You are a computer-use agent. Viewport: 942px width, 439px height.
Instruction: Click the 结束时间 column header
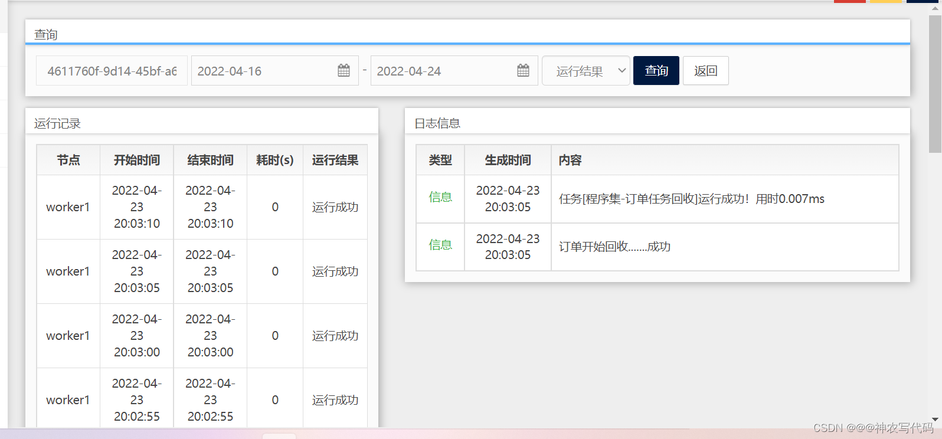[210, 160]
